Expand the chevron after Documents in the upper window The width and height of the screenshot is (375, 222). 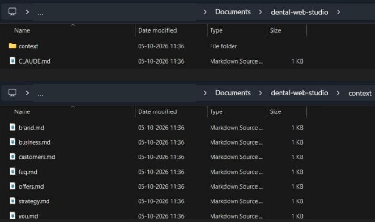pyautogui.click(x=260, y=12)
